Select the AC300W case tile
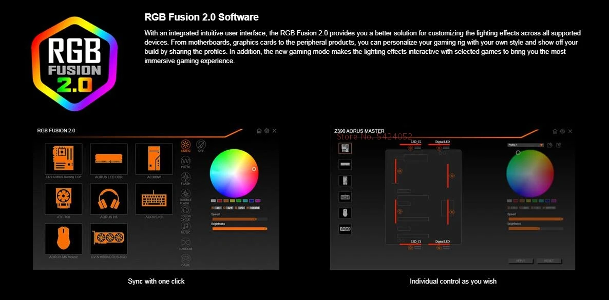Image resolution: width=609 pixels, height=300 pixels. coord(154,159)
